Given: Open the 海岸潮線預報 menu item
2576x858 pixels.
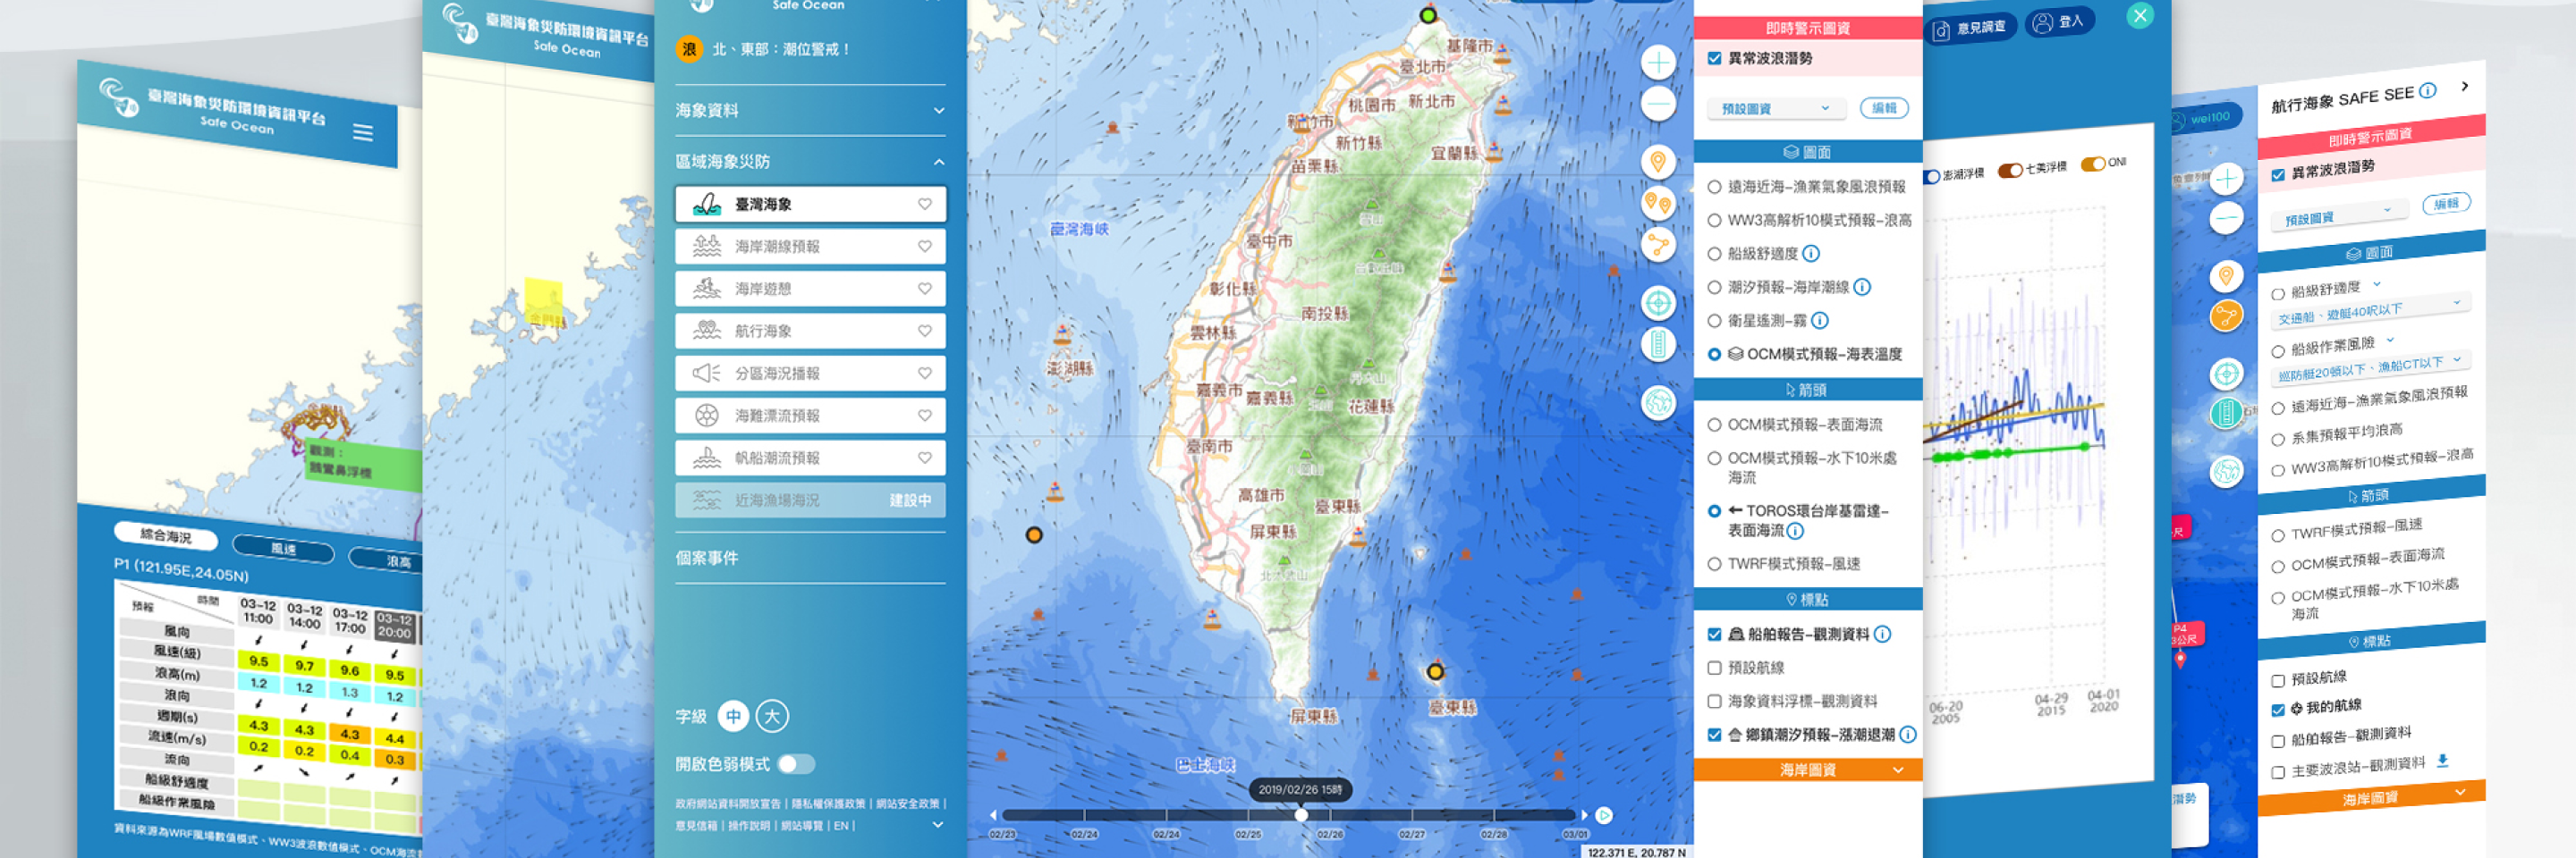Looking at the screenshot, I should pos(810,247).
